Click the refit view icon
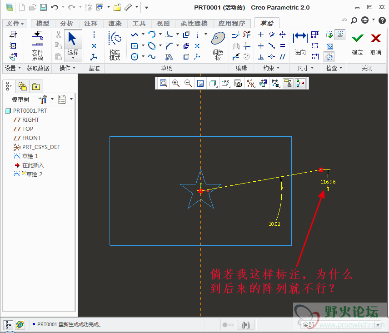 pos(163,83)
